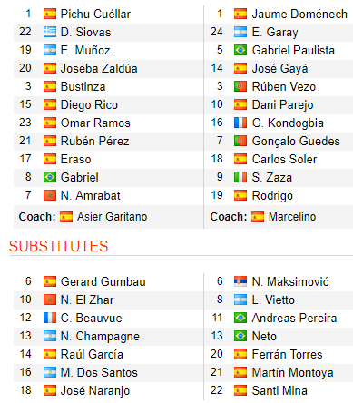Click the Italian flag next to S. Zaza
Viewport: 353px width, 403px height.
240,177
